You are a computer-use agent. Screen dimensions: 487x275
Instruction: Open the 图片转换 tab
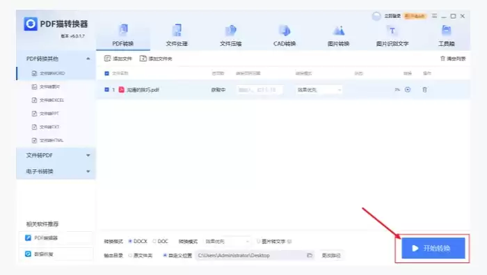point(339,36)
